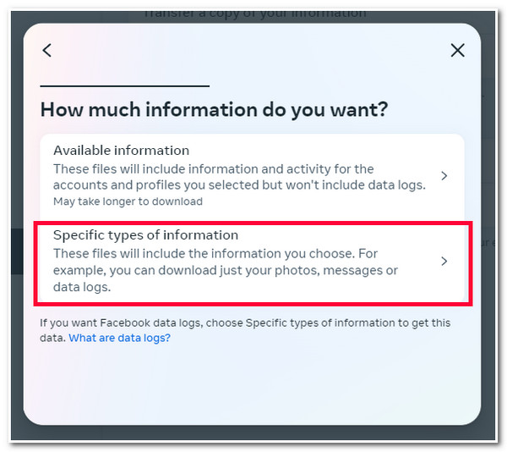Click the partially hidden text right of the dialog
Image resolution: width=507 pixels, height=452 pixels.
(488, 243)
